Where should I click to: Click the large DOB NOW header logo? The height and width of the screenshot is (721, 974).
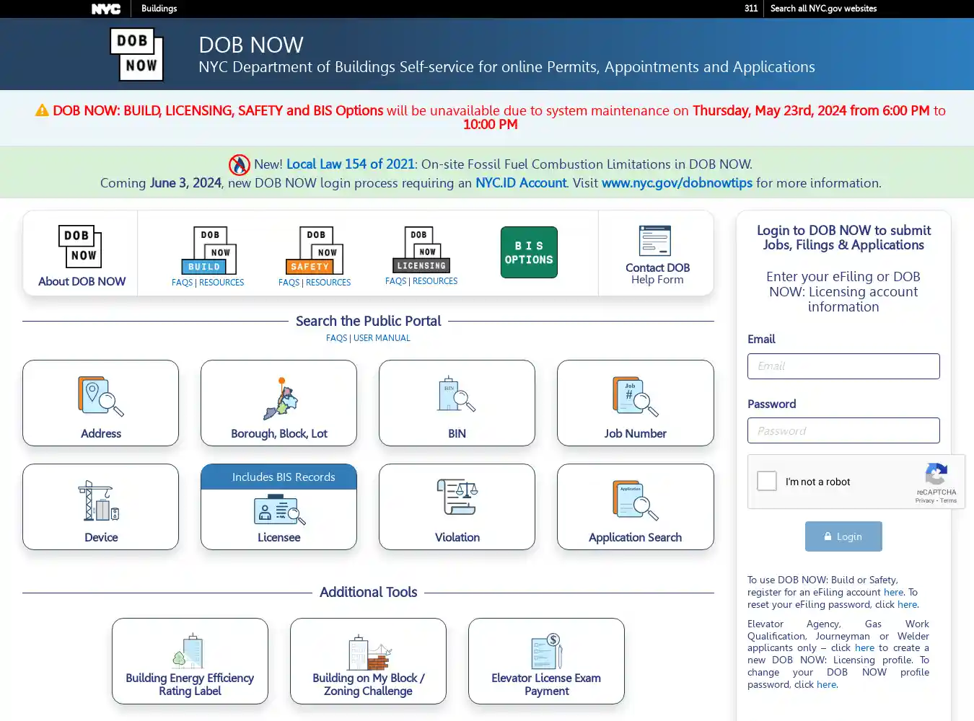click(x=136, y=54)
